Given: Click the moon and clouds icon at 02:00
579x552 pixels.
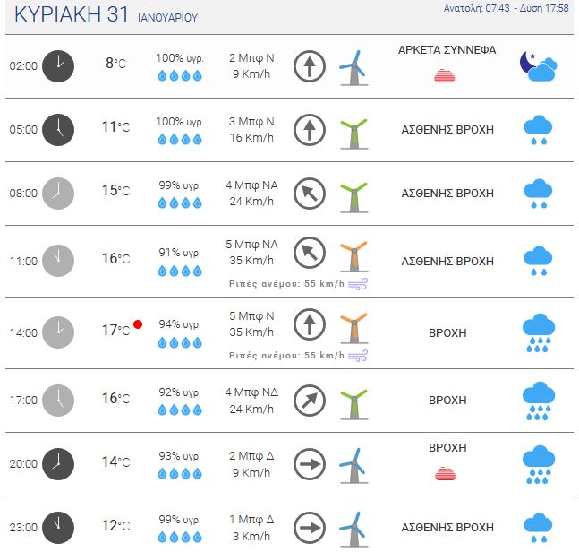Looking at the screenshot, I should click(x=539, y=66).
